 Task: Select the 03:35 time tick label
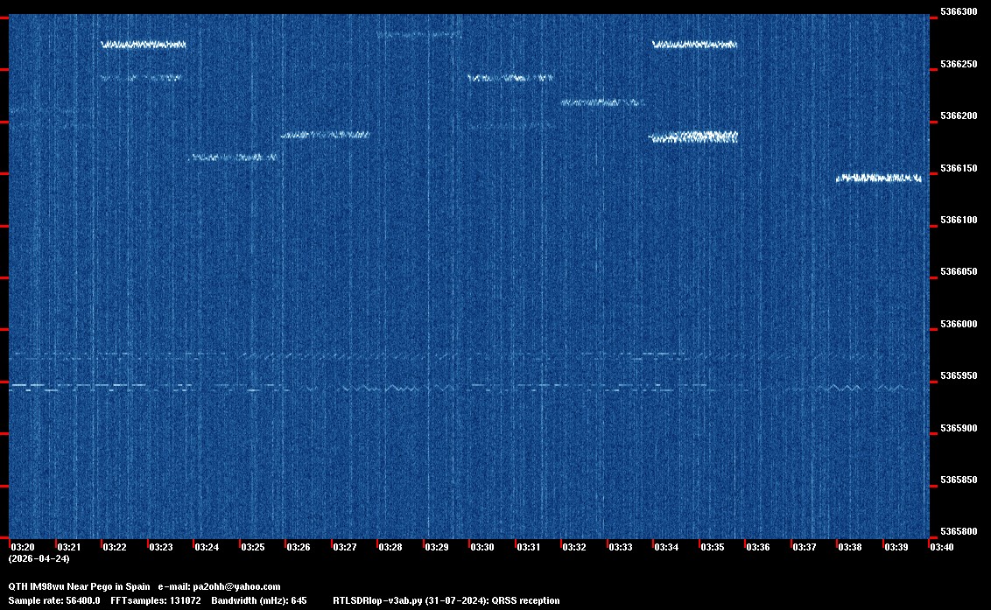point(713,547)
